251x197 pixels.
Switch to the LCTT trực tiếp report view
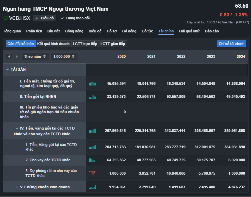click(85, 44)
